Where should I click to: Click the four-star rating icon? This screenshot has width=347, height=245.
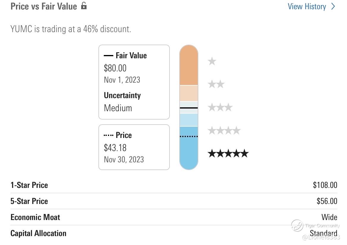click(224, 130)
